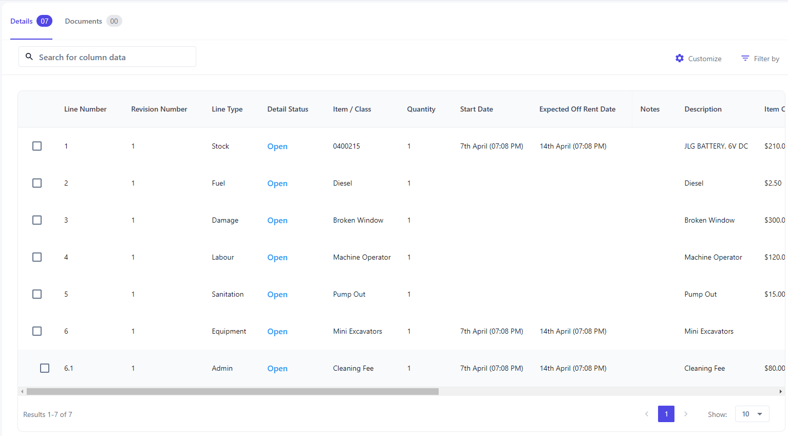Focus the Search for column data field
Image resolution: width=788 pixels, height=436 pixels.
(x=113, y=57)
